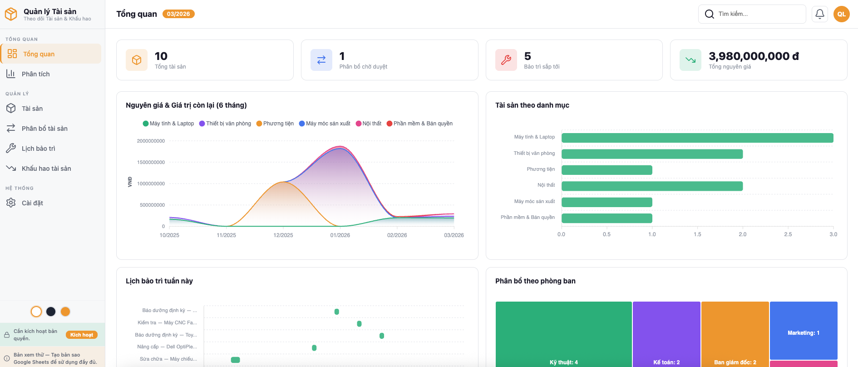
Task: Go to Lịch bảo trì page
Action: tap(38, 149)
